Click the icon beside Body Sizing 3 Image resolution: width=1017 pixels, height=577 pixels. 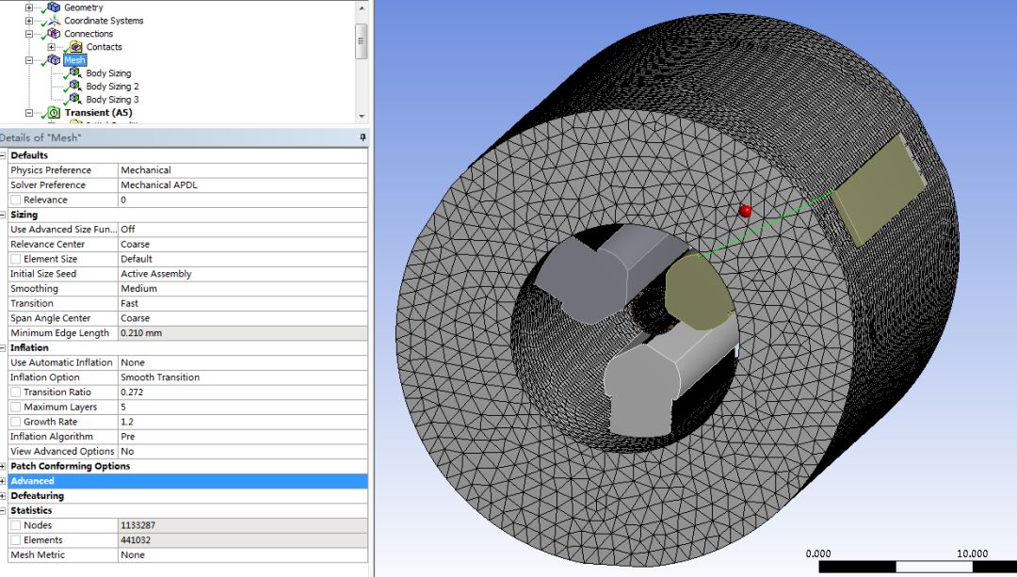[75, 99]
